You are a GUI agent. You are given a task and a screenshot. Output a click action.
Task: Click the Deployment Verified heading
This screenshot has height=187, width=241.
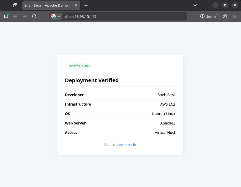(92, 80)
